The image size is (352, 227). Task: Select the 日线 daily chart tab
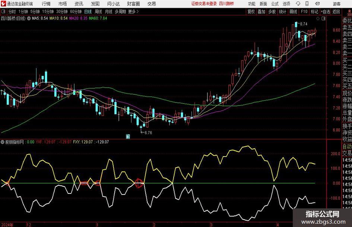click(88, 12)
